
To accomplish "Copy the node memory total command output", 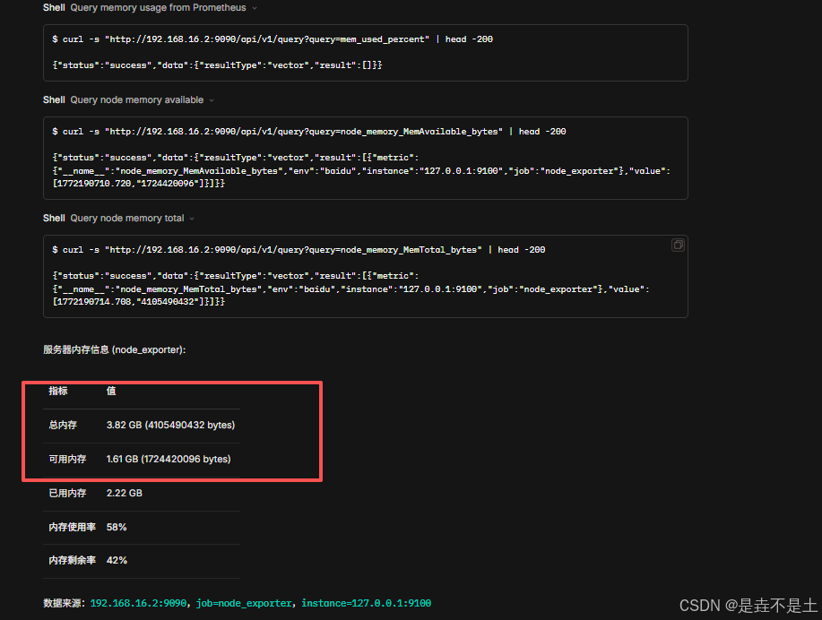I will [x=678, y=245].
